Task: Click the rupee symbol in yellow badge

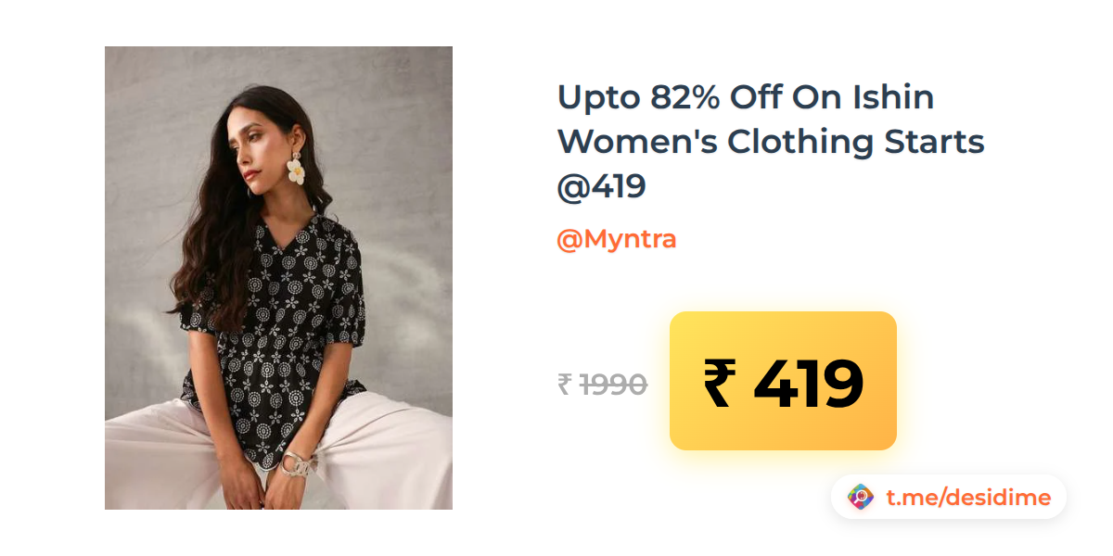Action: pyautogui.click(x=721, y=384)
